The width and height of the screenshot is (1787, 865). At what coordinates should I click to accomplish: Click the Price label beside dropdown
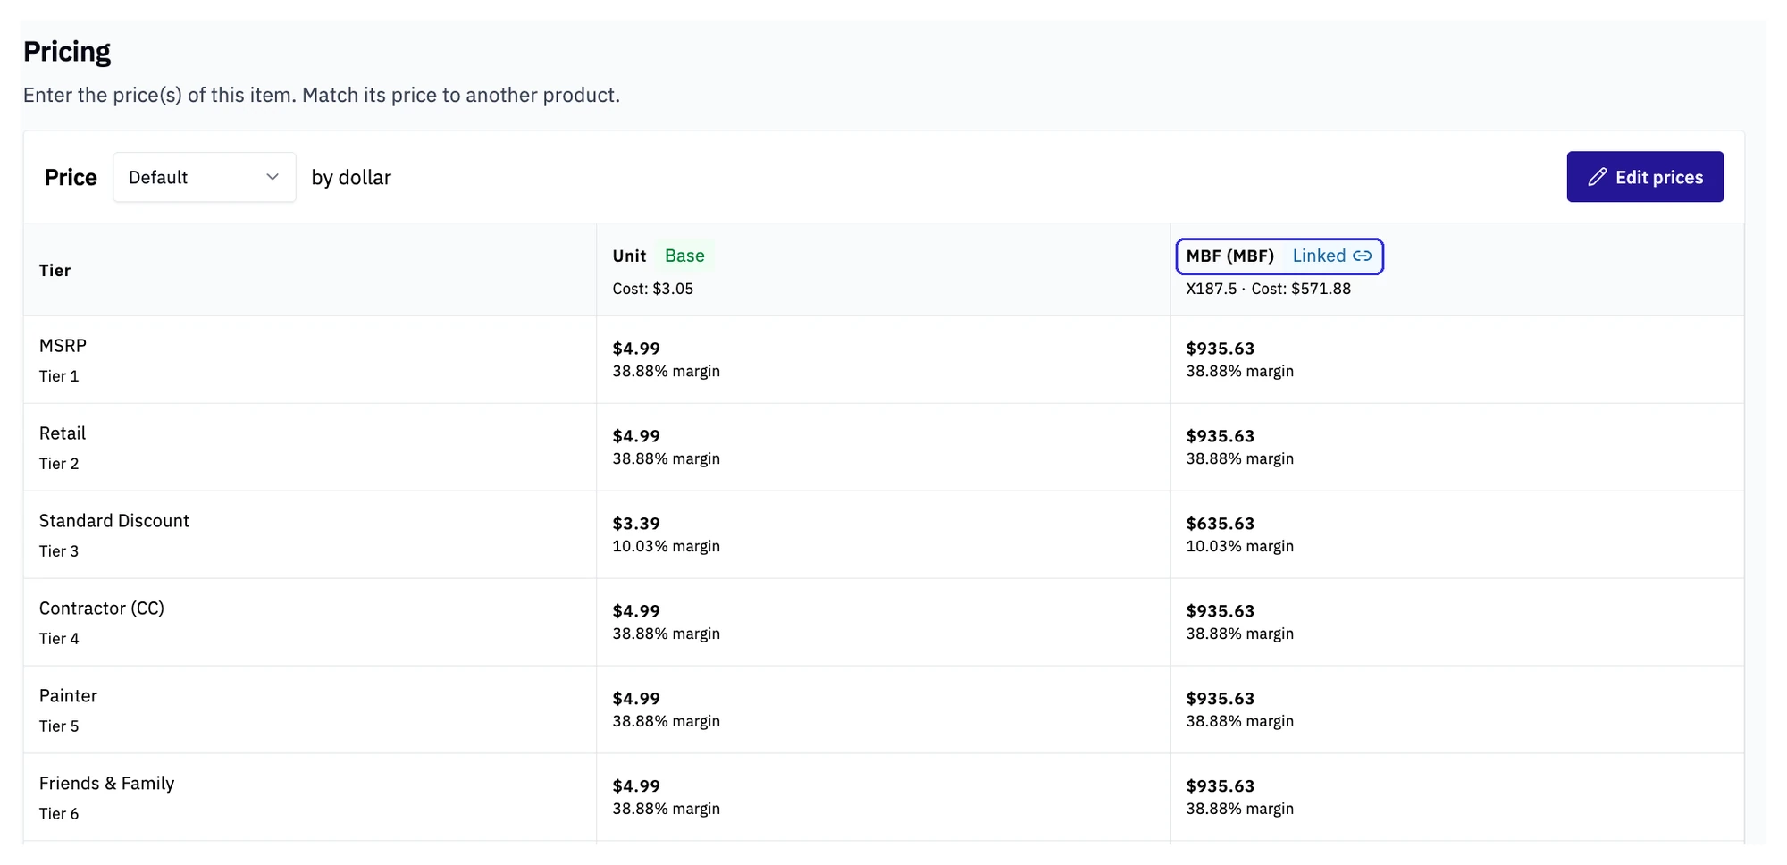[71, 177]
